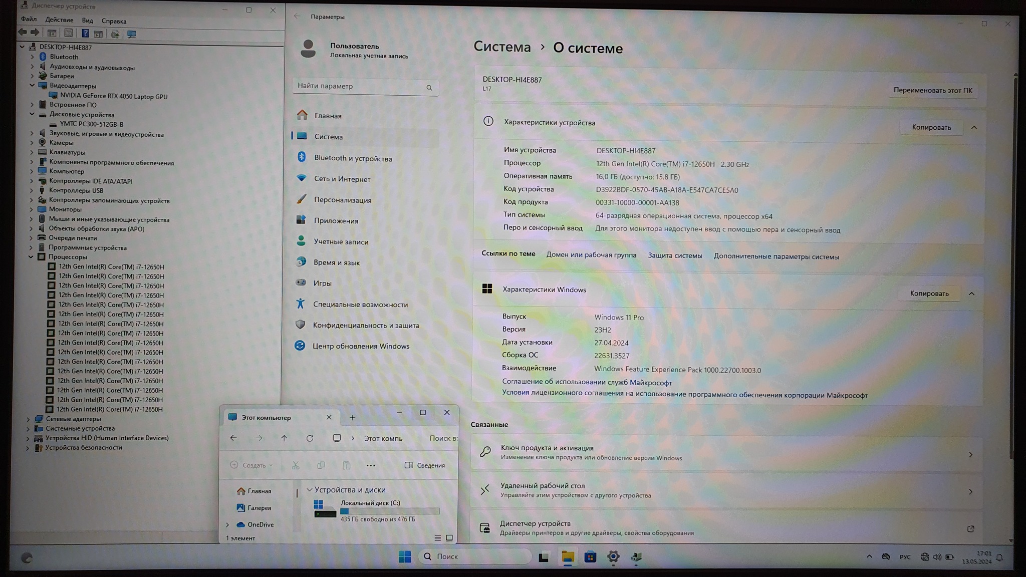Open Bluetooth and devices settings
The width and height of the screenshot is (1026, 577).
353,158
